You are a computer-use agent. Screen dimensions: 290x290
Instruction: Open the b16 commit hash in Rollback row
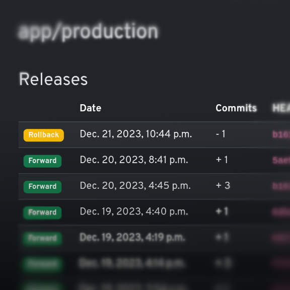281,134
